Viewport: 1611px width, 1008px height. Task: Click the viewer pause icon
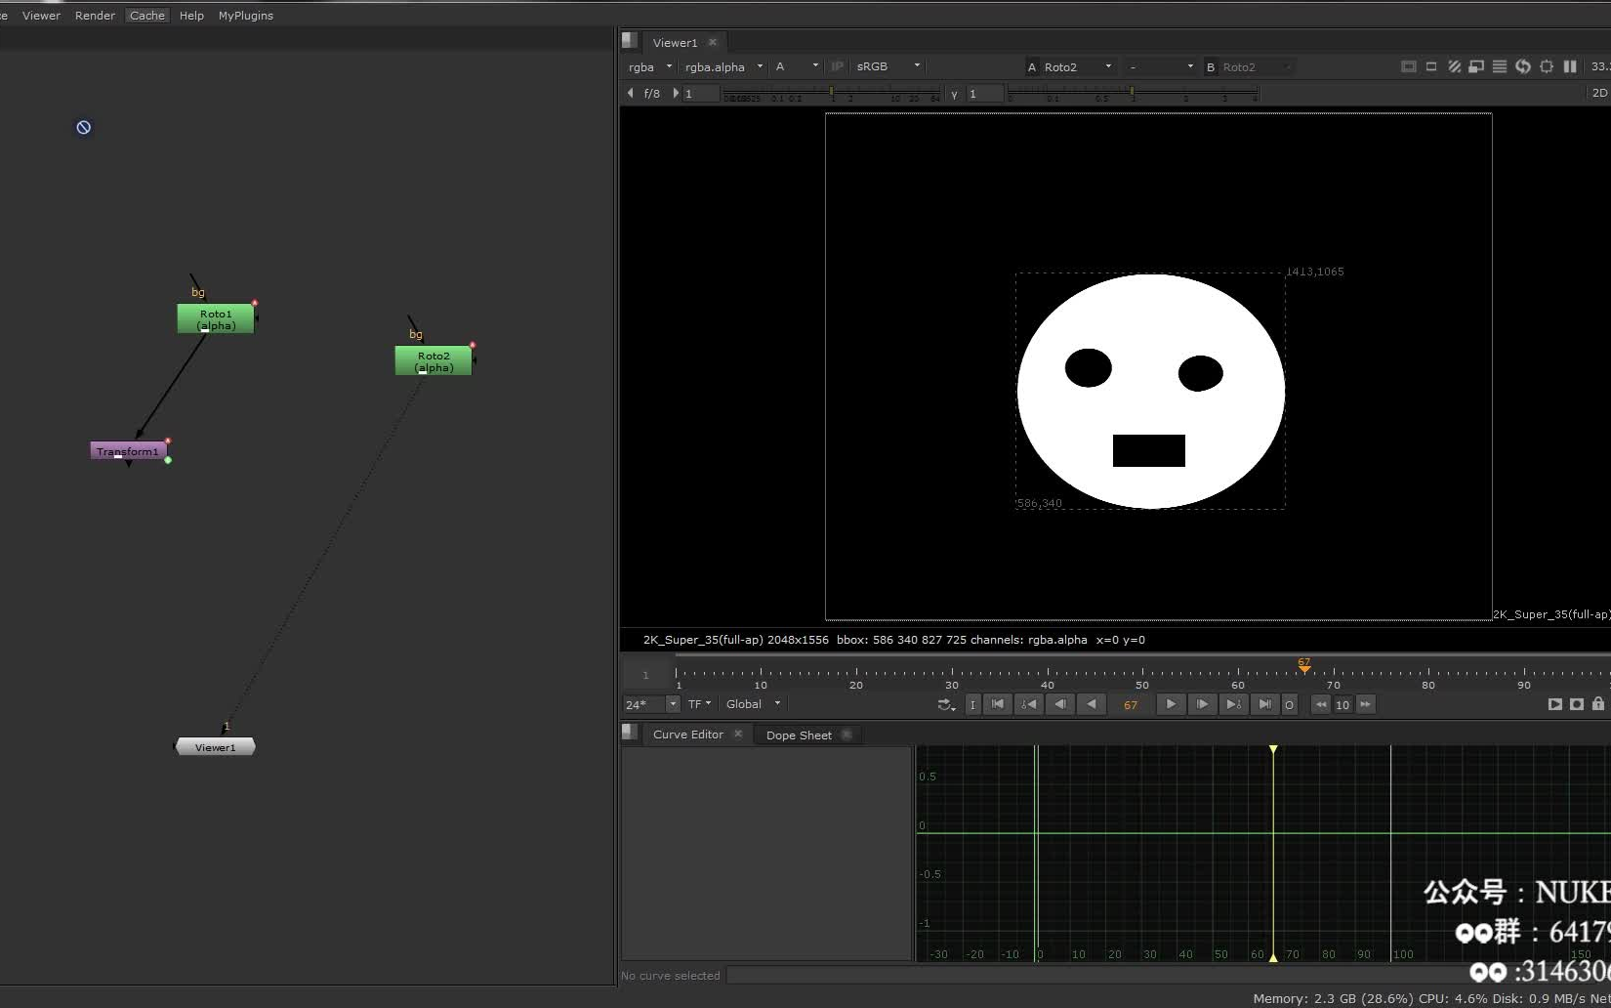pos(1570,66)
